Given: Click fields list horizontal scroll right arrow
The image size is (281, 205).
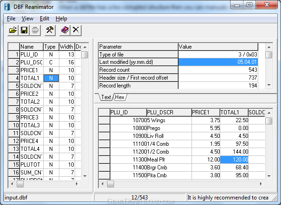Looking at the screenshot, I should [x=77, y=184].
